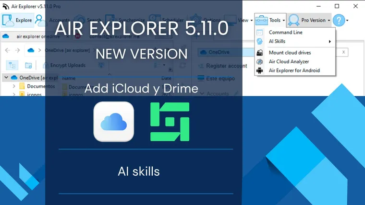Toggle the folder tree view icon
This screenshot has height=205, width=365.
(12, 66)
